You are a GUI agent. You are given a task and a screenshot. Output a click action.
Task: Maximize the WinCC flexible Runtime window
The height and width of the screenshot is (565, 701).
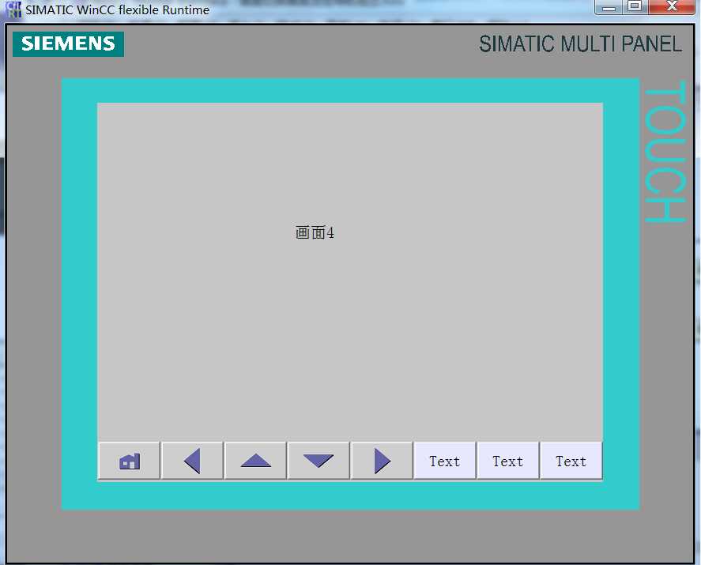(635, 7)
